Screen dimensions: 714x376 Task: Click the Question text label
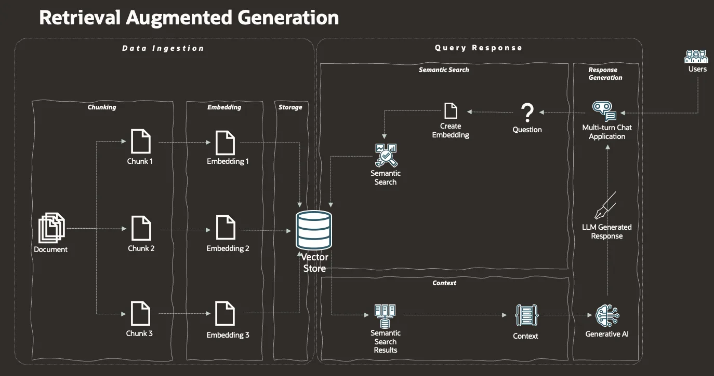[x=527, y=130]
